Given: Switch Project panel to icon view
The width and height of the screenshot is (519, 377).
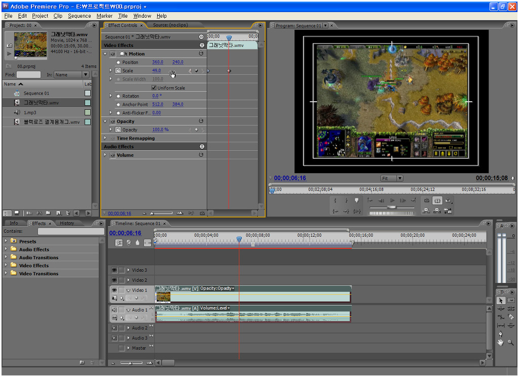Looking at the screenshot, I should click(17, 213).
